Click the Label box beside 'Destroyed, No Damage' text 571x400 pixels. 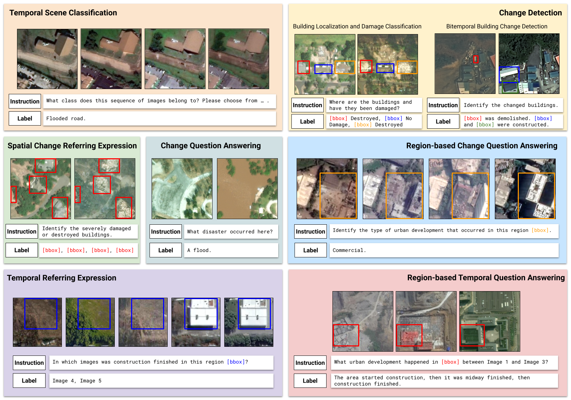pos(307,121)
